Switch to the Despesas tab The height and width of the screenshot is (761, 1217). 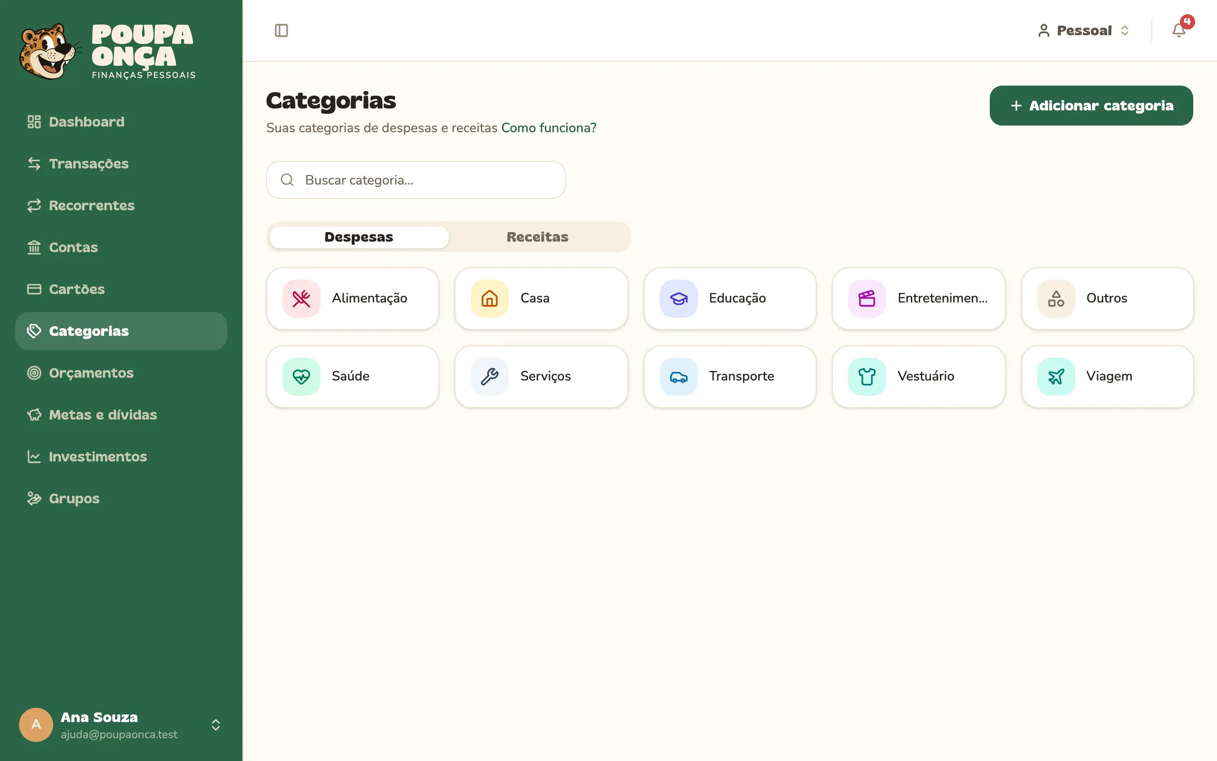(x=358, y=237)
